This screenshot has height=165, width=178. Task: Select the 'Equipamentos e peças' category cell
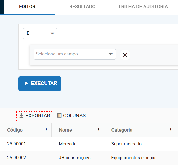134,158
